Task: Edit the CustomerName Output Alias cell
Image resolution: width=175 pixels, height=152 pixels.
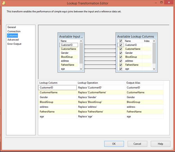Action: 145,92
